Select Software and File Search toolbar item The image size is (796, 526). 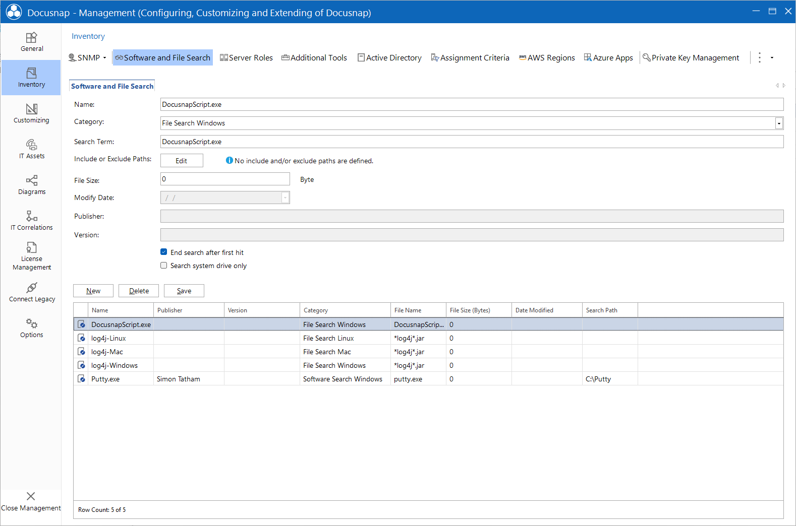pyautogui.click(x=162, y=57)
